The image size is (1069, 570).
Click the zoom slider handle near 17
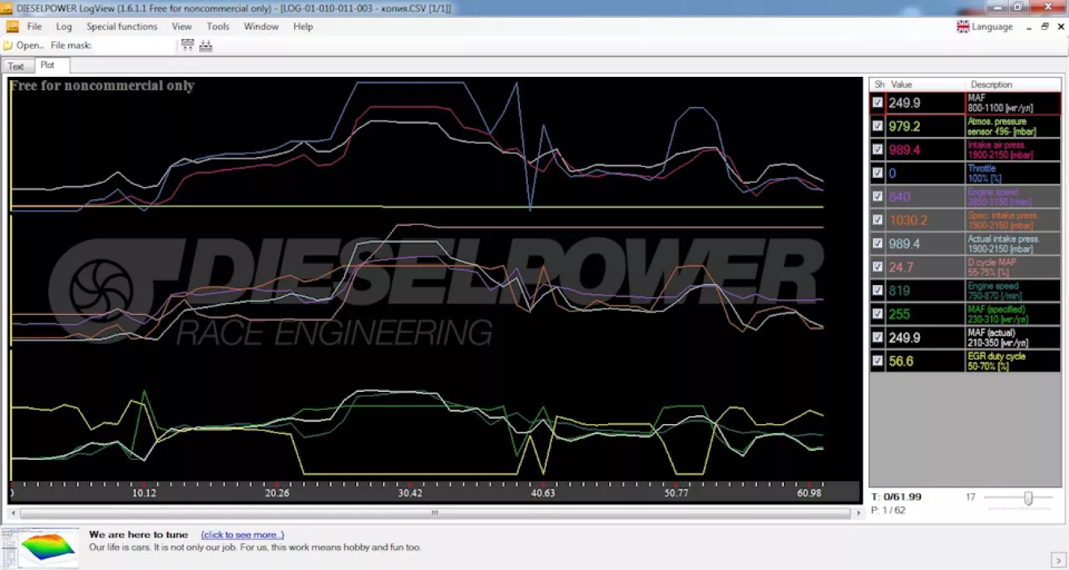pyautogui.click(x=1028, y=498)
